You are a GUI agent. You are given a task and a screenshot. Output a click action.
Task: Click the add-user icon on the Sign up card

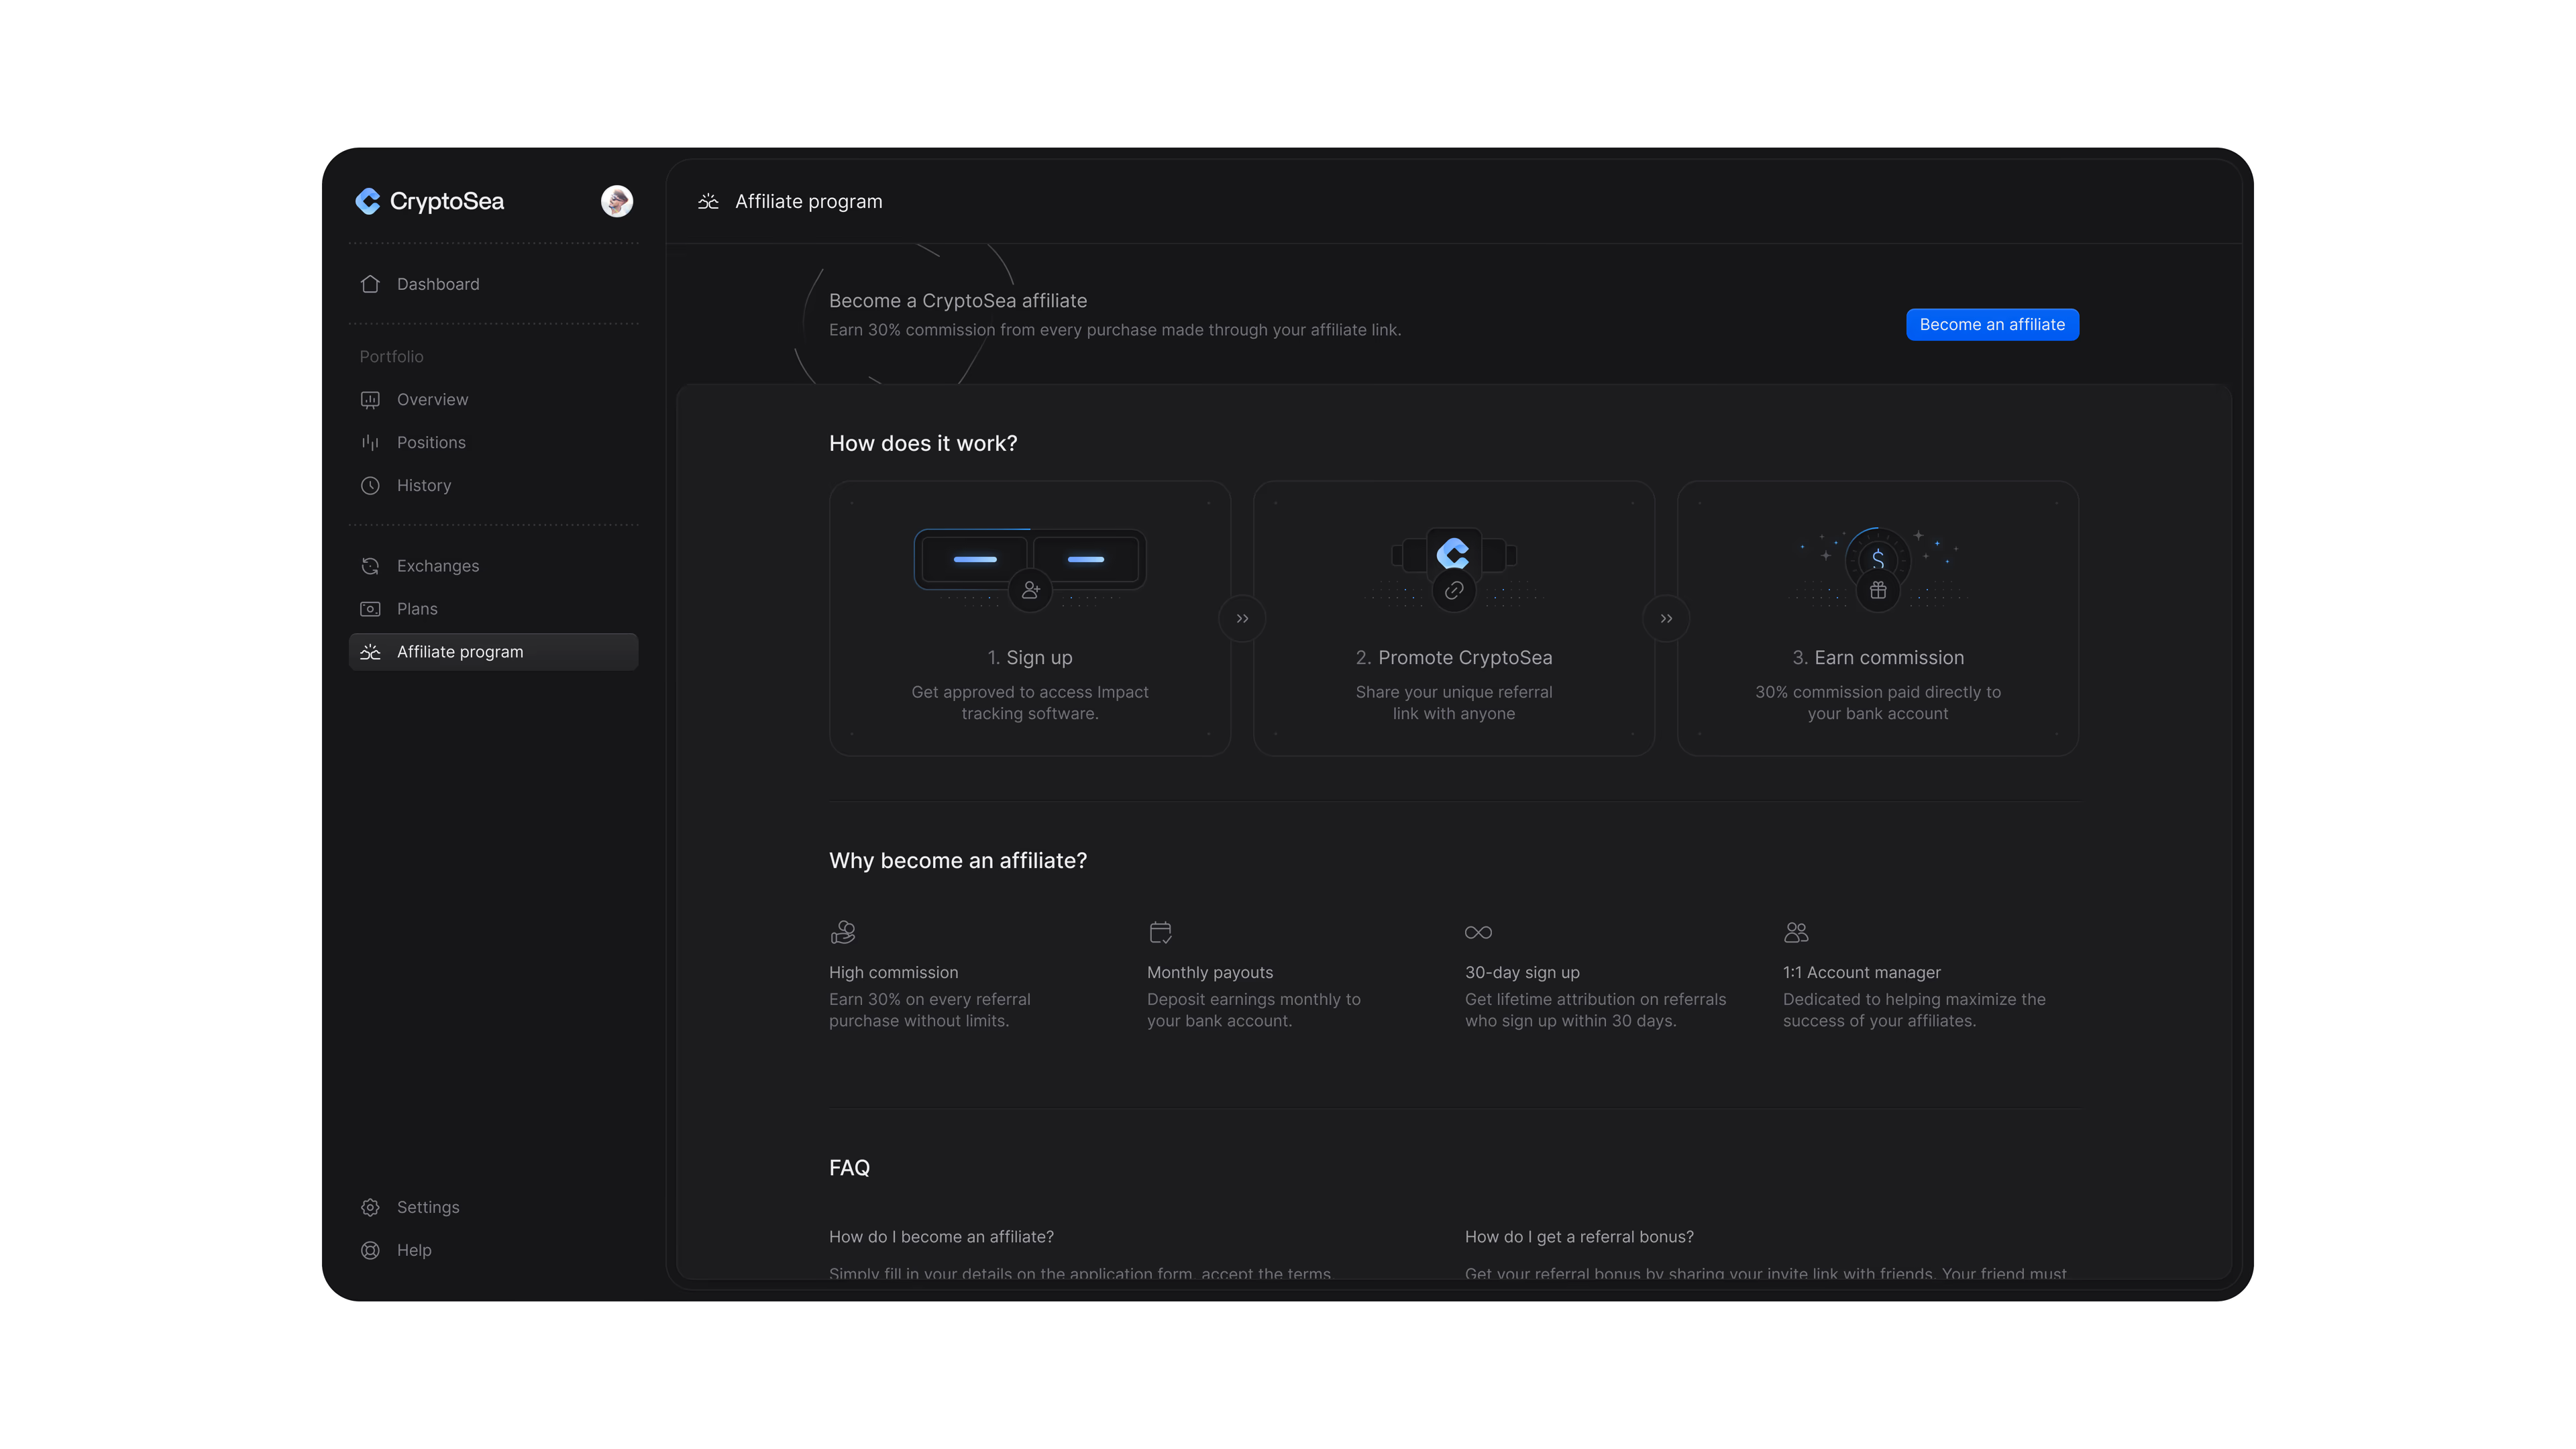[1030, 590]
